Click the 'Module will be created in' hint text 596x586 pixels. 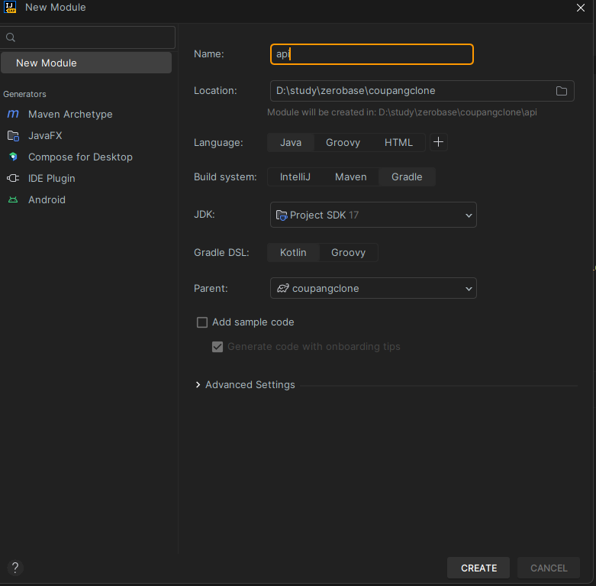[x=401, y=112]
